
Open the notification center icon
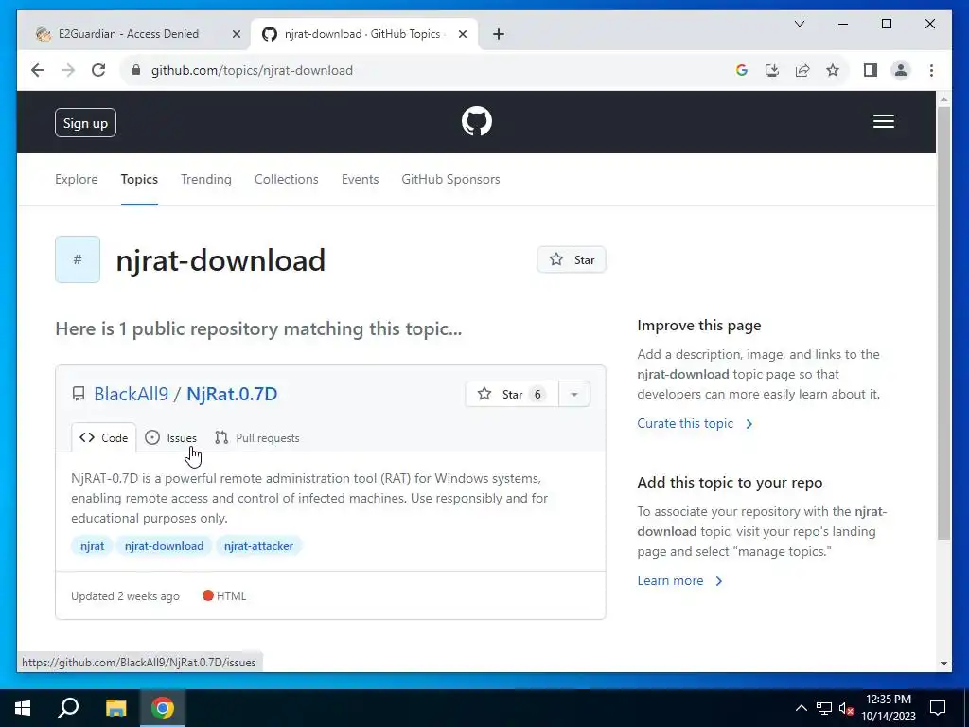point(938,708)
